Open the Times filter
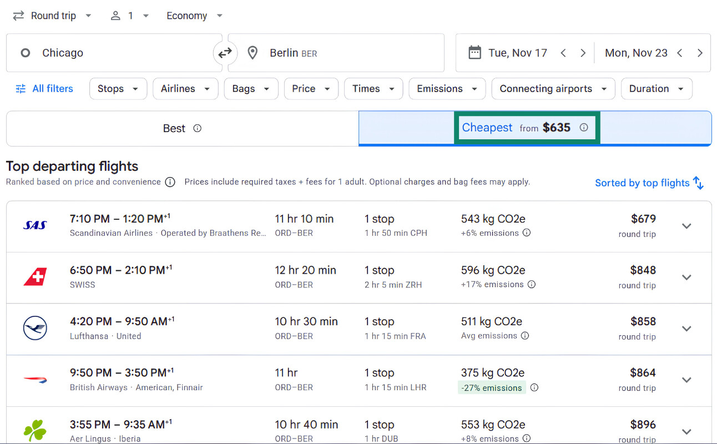 pos(373,89)
